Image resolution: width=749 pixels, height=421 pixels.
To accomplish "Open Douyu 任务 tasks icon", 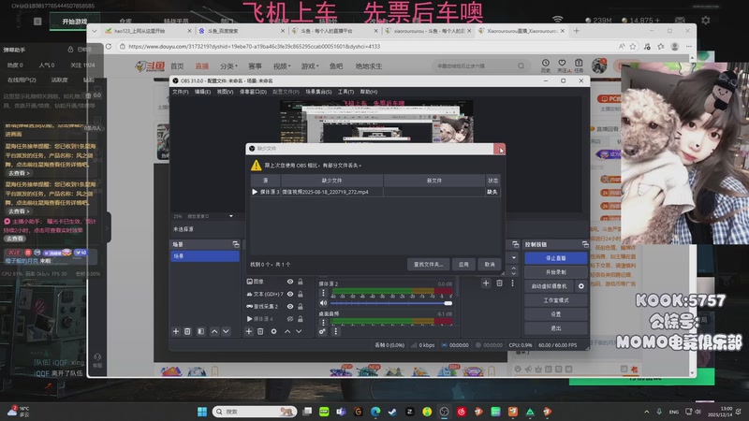I will (579, 65).
